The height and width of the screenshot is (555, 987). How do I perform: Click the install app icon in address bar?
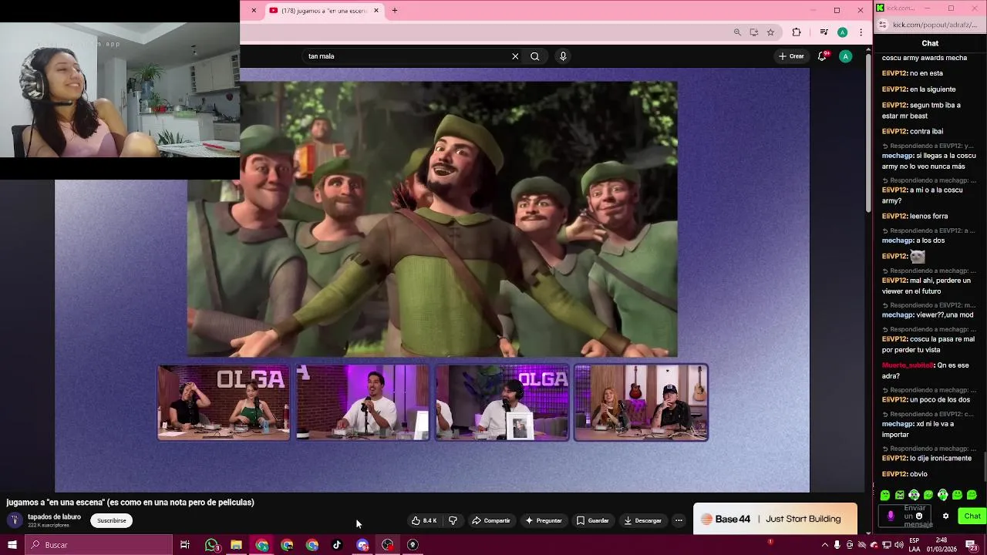753,32
